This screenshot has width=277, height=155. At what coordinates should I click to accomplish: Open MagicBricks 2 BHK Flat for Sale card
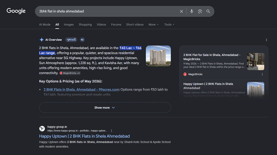click(x=212, y=57)
